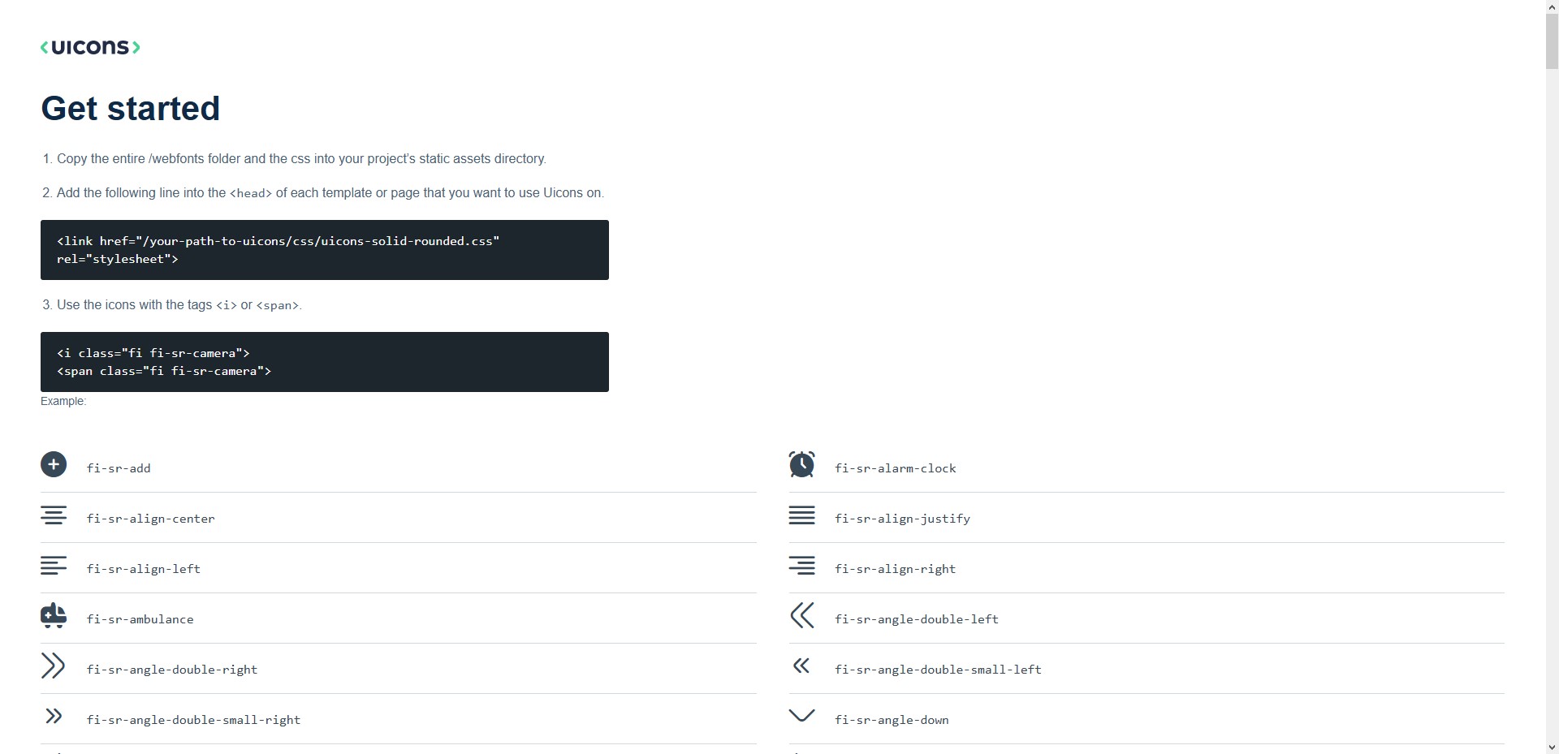This screenshot has height=754, width=1559.
Task: Click the Uicons logo
Action: (90, 47)
